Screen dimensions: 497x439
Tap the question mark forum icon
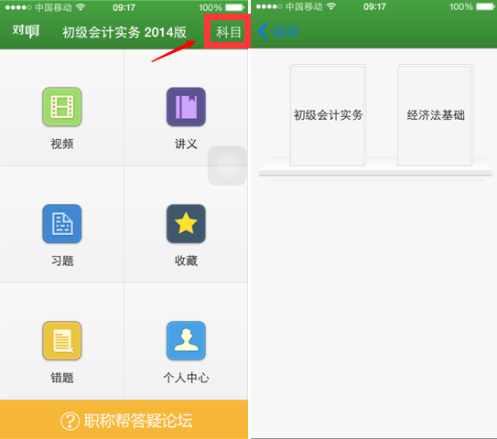pos(70,421)
